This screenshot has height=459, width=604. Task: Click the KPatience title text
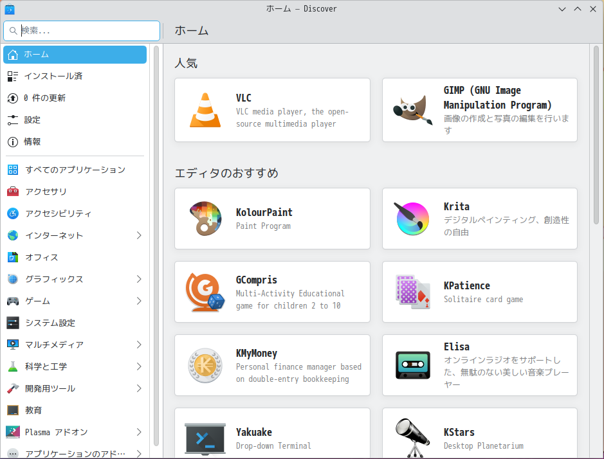click(467, 285)
